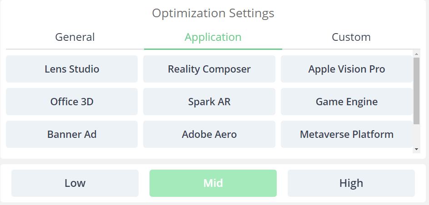The image size is (429, 205).
Task: Toggle the Mid quality level
Action: click(213, 183)
